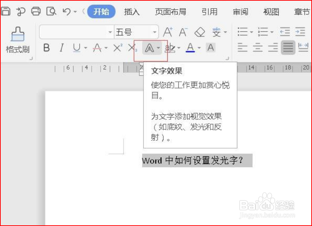312x226 pixels.
Task: Align text right
Action: click(273, 48)
